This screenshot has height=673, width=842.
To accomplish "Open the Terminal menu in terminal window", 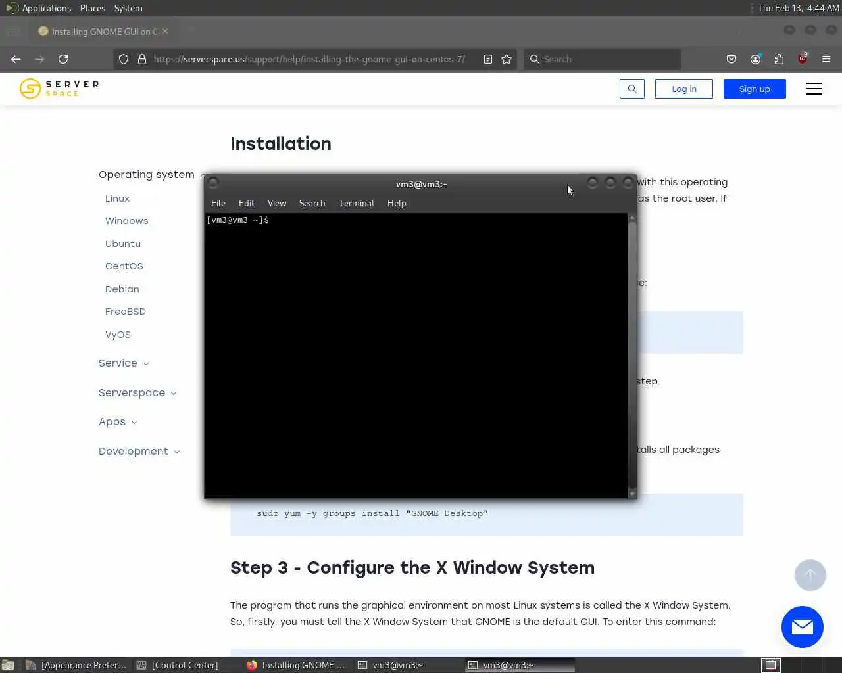I will tap(356, 203).
